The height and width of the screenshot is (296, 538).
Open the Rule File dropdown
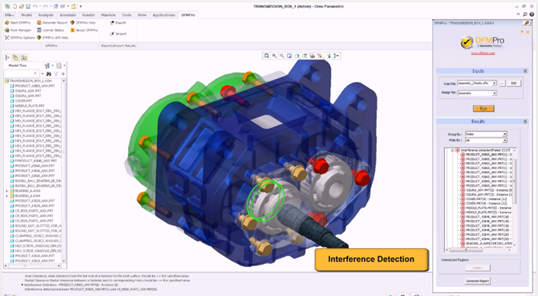[x=477, y=83]
